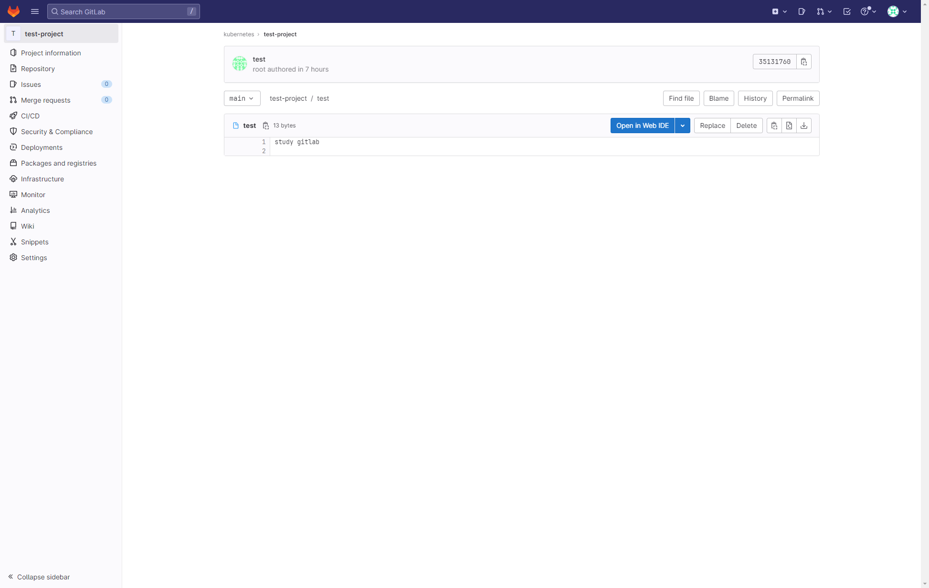Click test in the file path
The image size is (929, 588).
(323, 98)
